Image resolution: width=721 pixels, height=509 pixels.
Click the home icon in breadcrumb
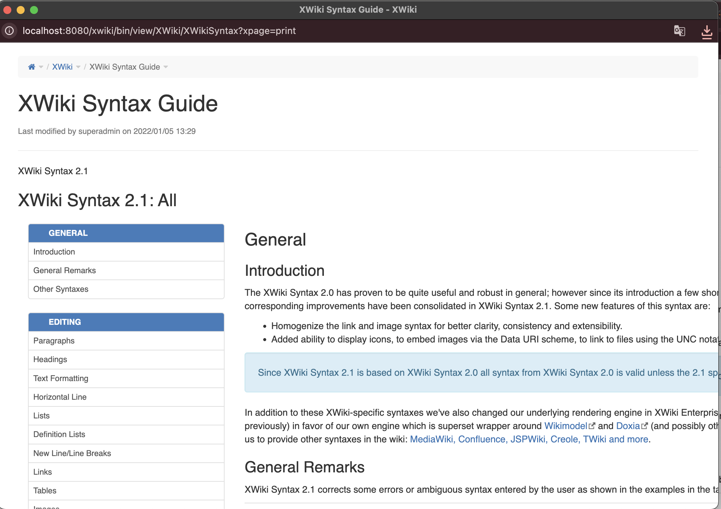[32, 67]
